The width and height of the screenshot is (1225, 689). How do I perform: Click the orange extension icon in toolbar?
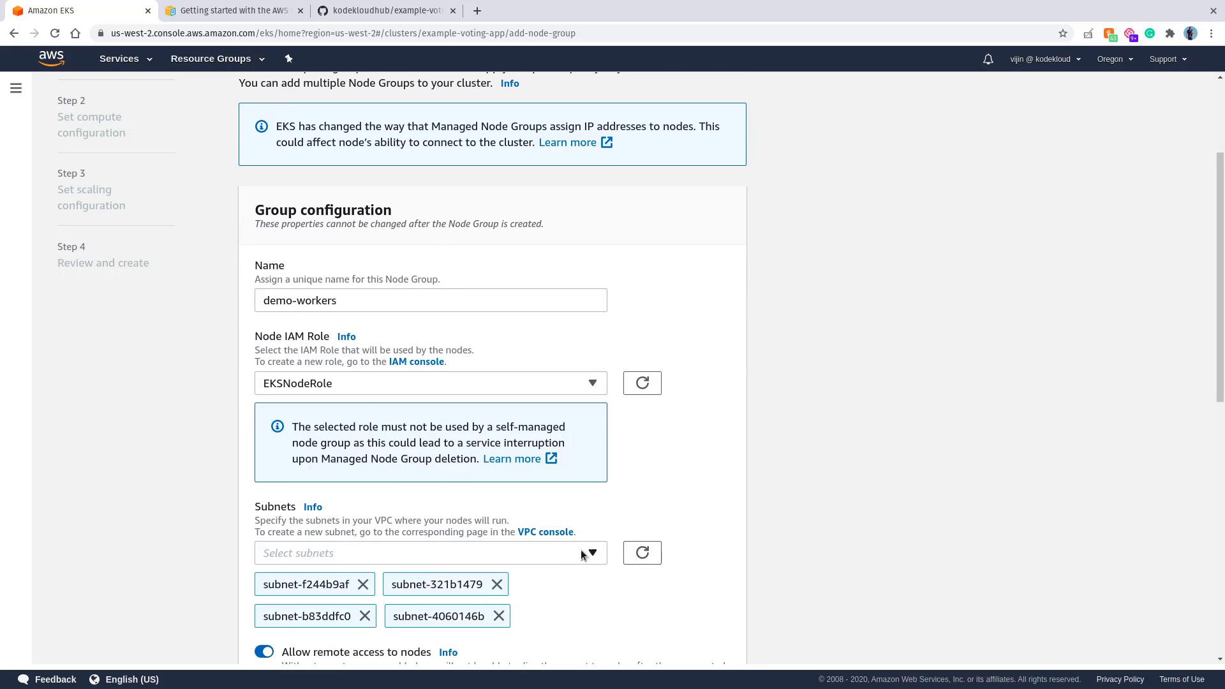click(x=1110, y=34)
